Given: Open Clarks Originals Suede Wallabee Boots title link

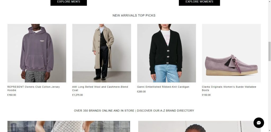Looking at the screenshot, I should pos(229,89).
